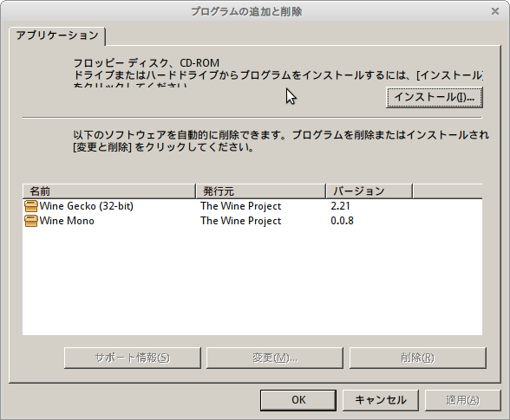Select the Wine Gecko (32-bit) entry

tap(86, 206)
